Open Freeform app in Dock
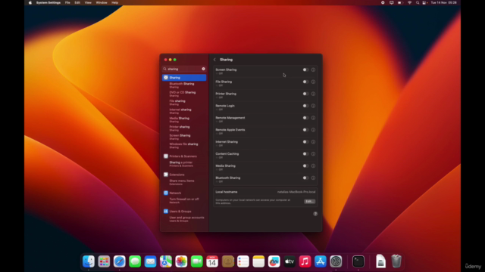This screenshot has height=272, width=485. (274, 261)
